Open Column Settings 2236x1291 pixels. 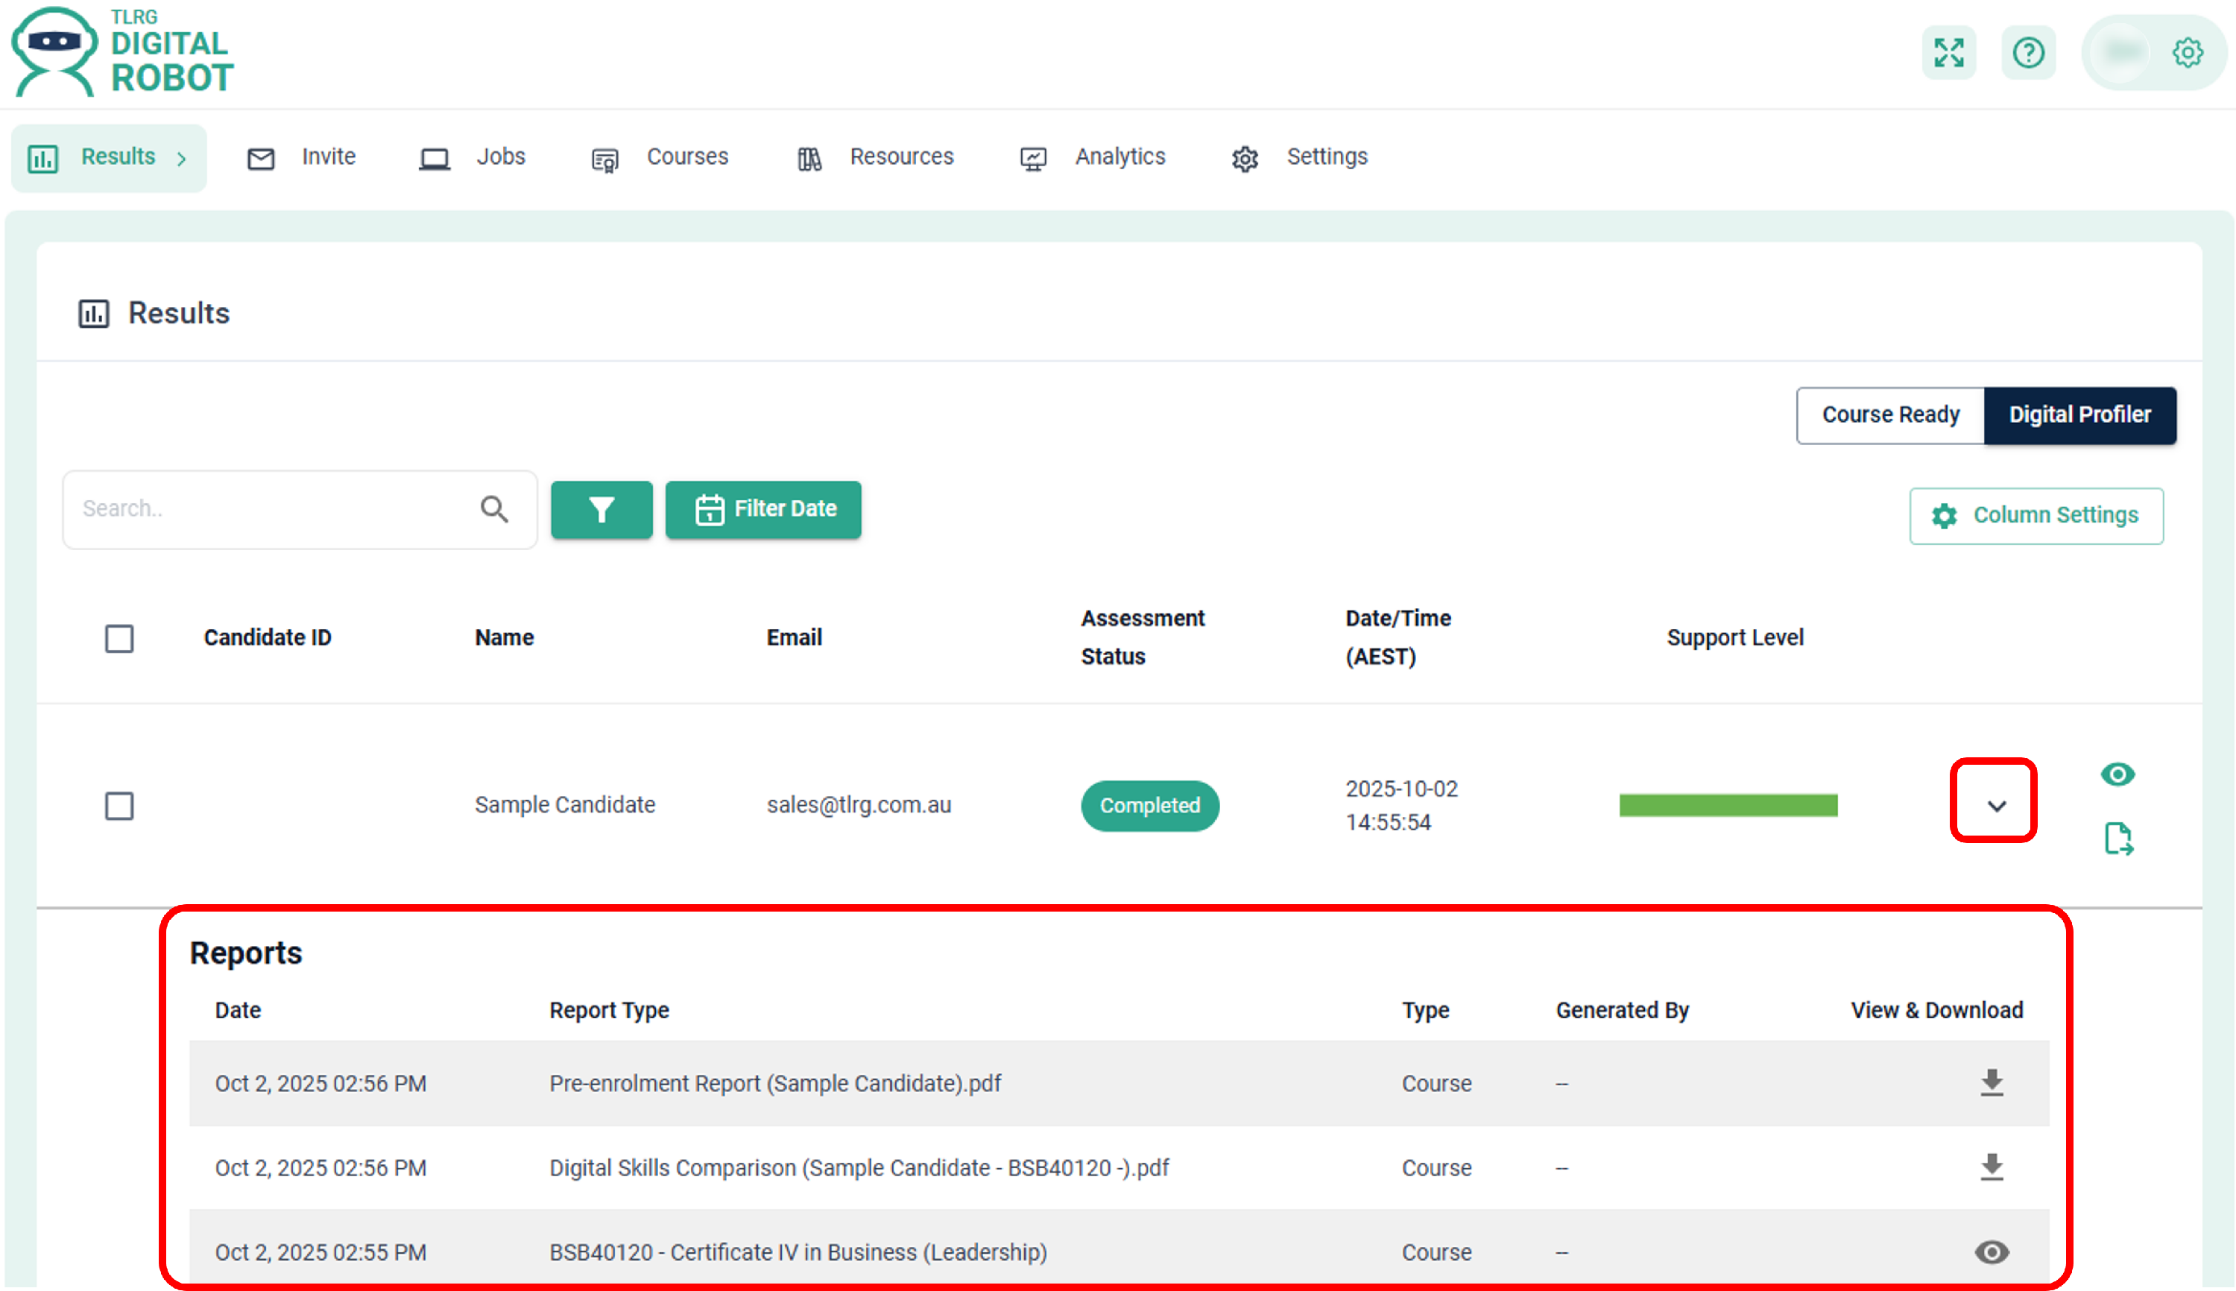pos(2036,515)
